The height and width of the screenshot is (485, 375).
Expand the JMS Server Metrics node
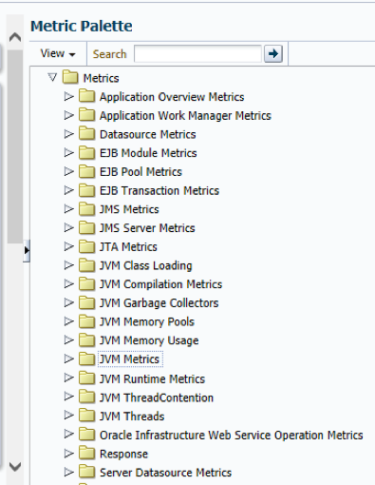tap(68, 227)
